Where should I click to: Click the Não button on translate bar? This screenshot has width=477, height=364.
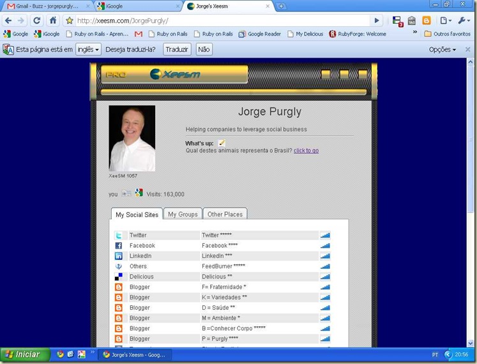pyautogui.click(x=204, y=49)
